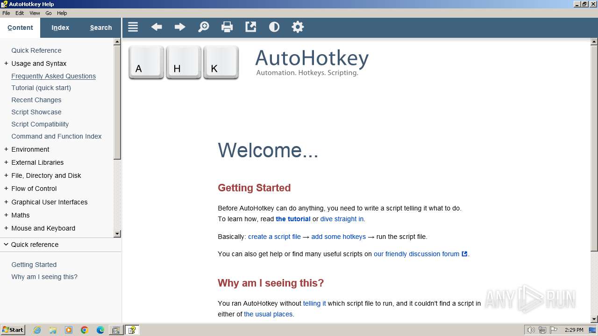Viewport: 598px width, 336px height.
Task: Jump to 'Why am I seeing this?' section
Action: click(44, 277)
